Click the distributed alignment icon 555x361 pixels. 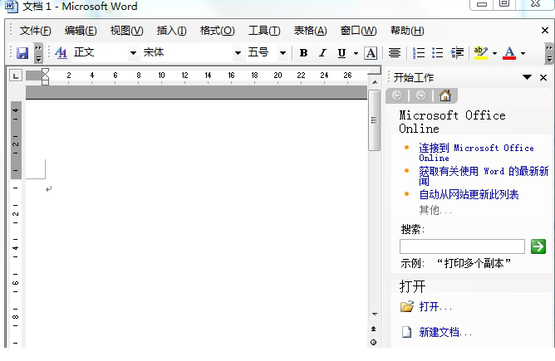tap(395, 53)
